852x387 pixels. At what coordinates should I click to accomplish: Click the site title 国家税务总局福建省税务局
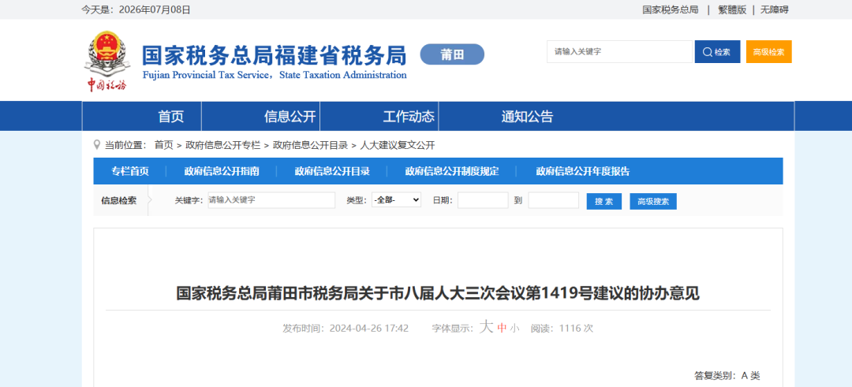click(x=275, y=55)
